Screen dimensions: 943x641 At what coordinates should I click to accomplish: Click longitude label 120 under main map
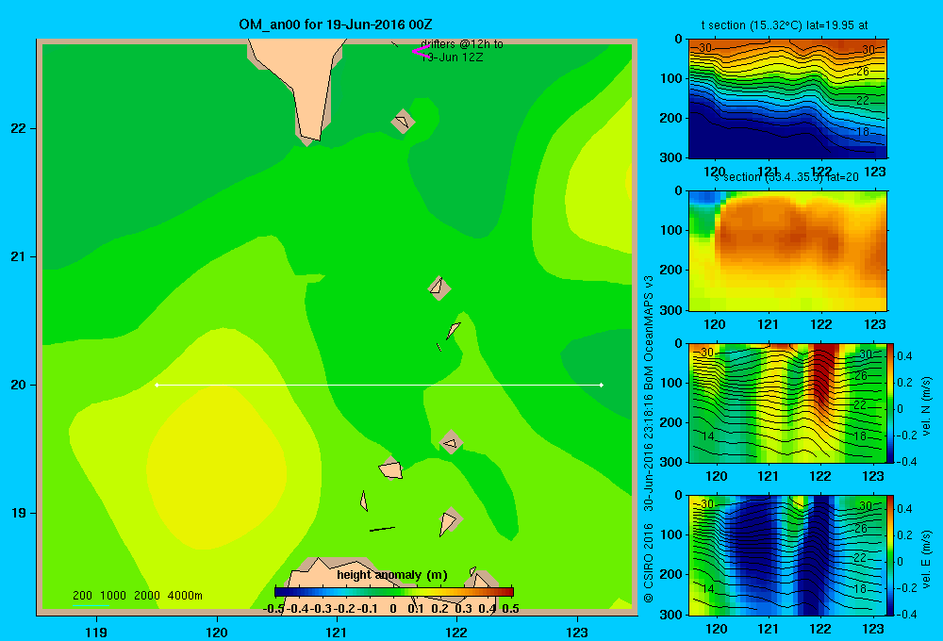[x=217, y=632]
